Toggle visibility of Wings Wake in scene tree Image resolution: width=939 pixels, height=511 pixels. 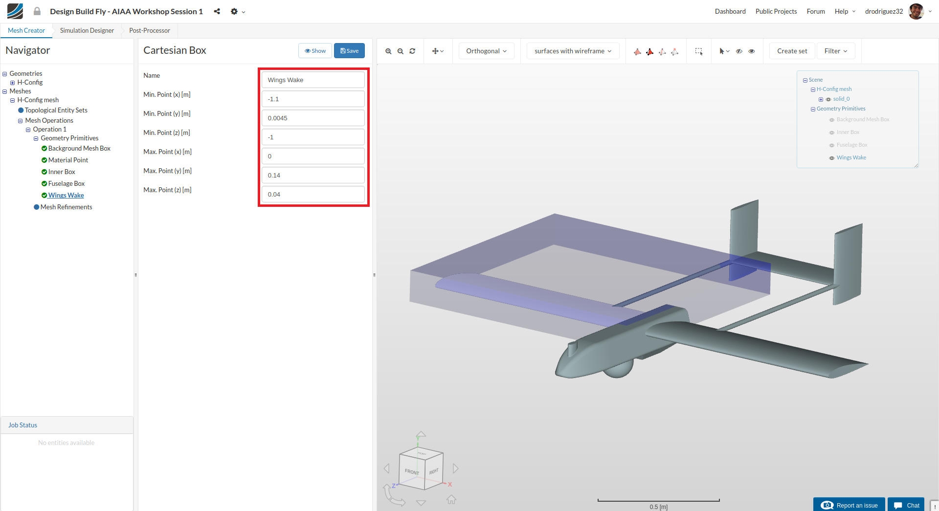831,158
